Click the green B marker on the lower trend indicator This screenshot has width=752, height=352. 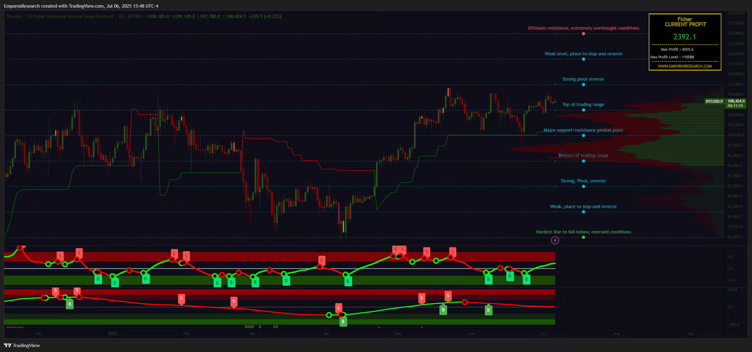pos(70,304)
